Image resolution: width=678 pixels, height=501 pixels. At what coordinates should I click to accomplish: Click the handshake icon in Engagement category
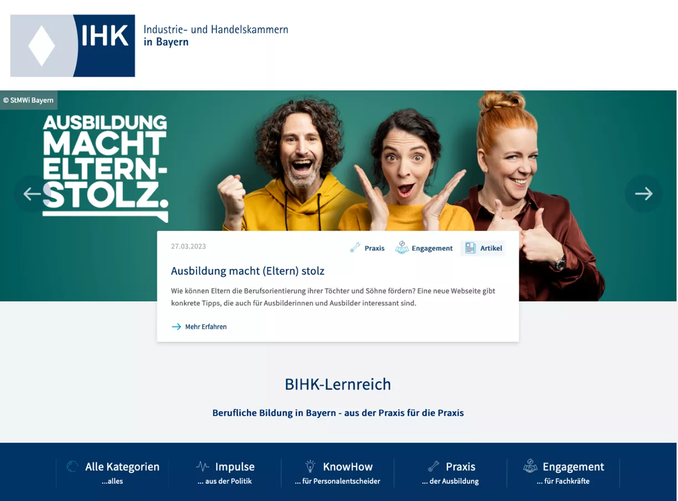[x=530, y=466]
